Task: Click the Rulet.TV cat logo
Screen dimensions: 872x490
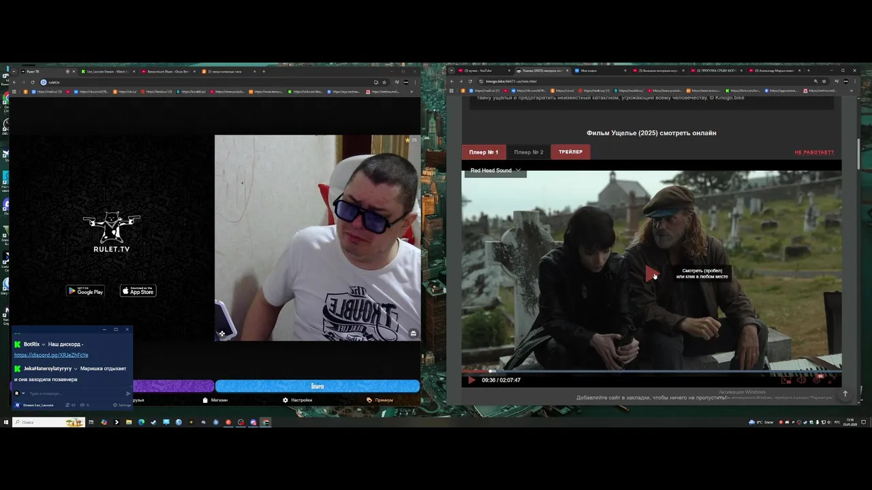Action: pos(112,232)
